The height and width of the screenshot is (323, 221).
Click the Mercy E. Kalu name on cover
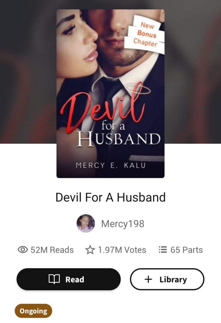(111, 165)
